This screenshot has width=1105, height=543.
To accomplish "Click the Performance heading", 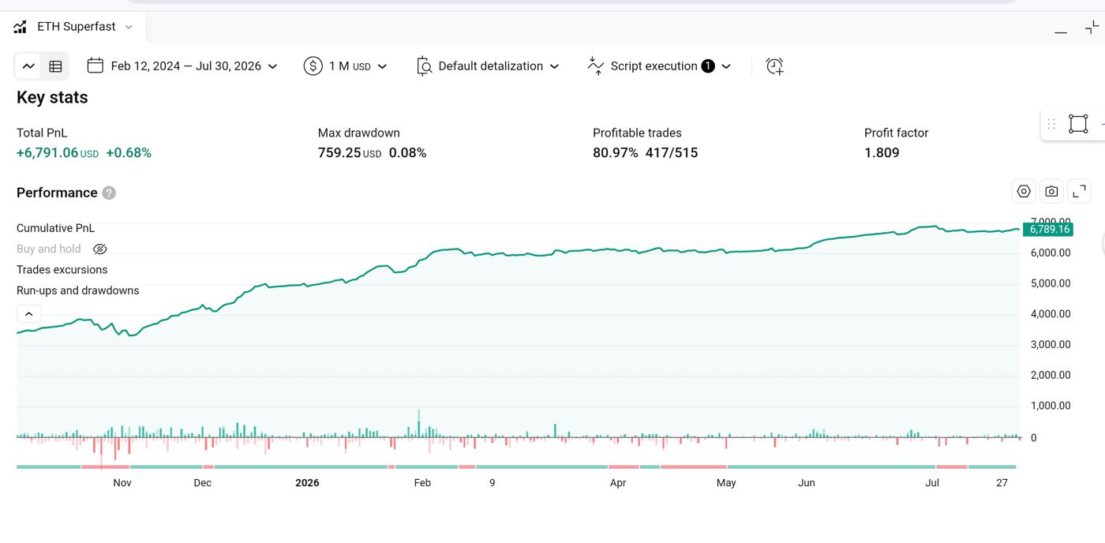I will [x=57, y=193].
